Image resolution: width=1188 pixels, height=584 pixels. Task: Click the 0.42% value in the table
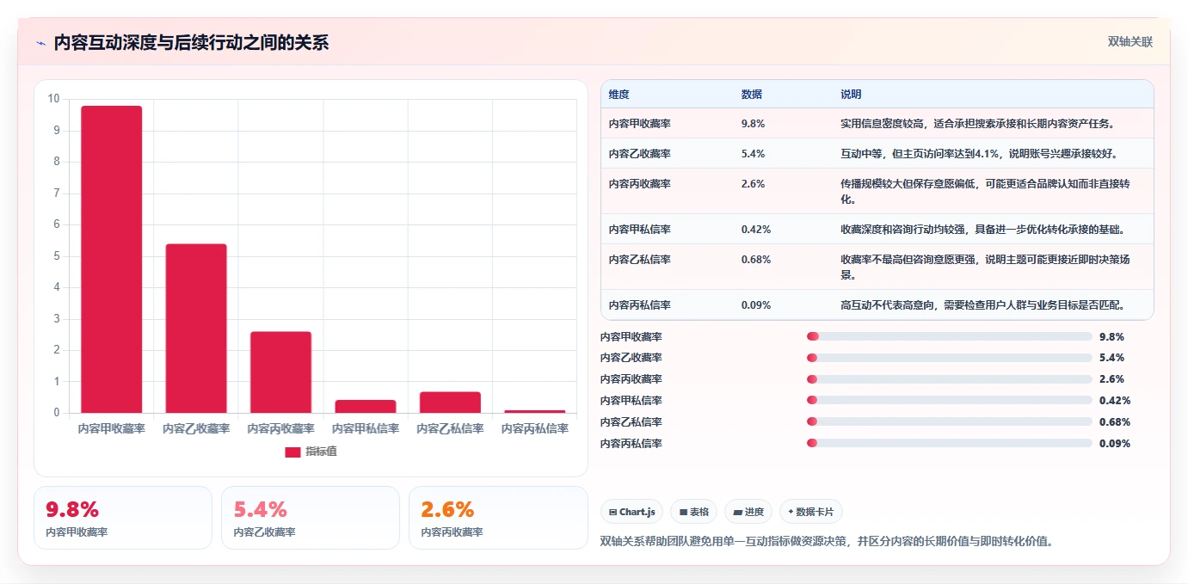coord(755,230)
